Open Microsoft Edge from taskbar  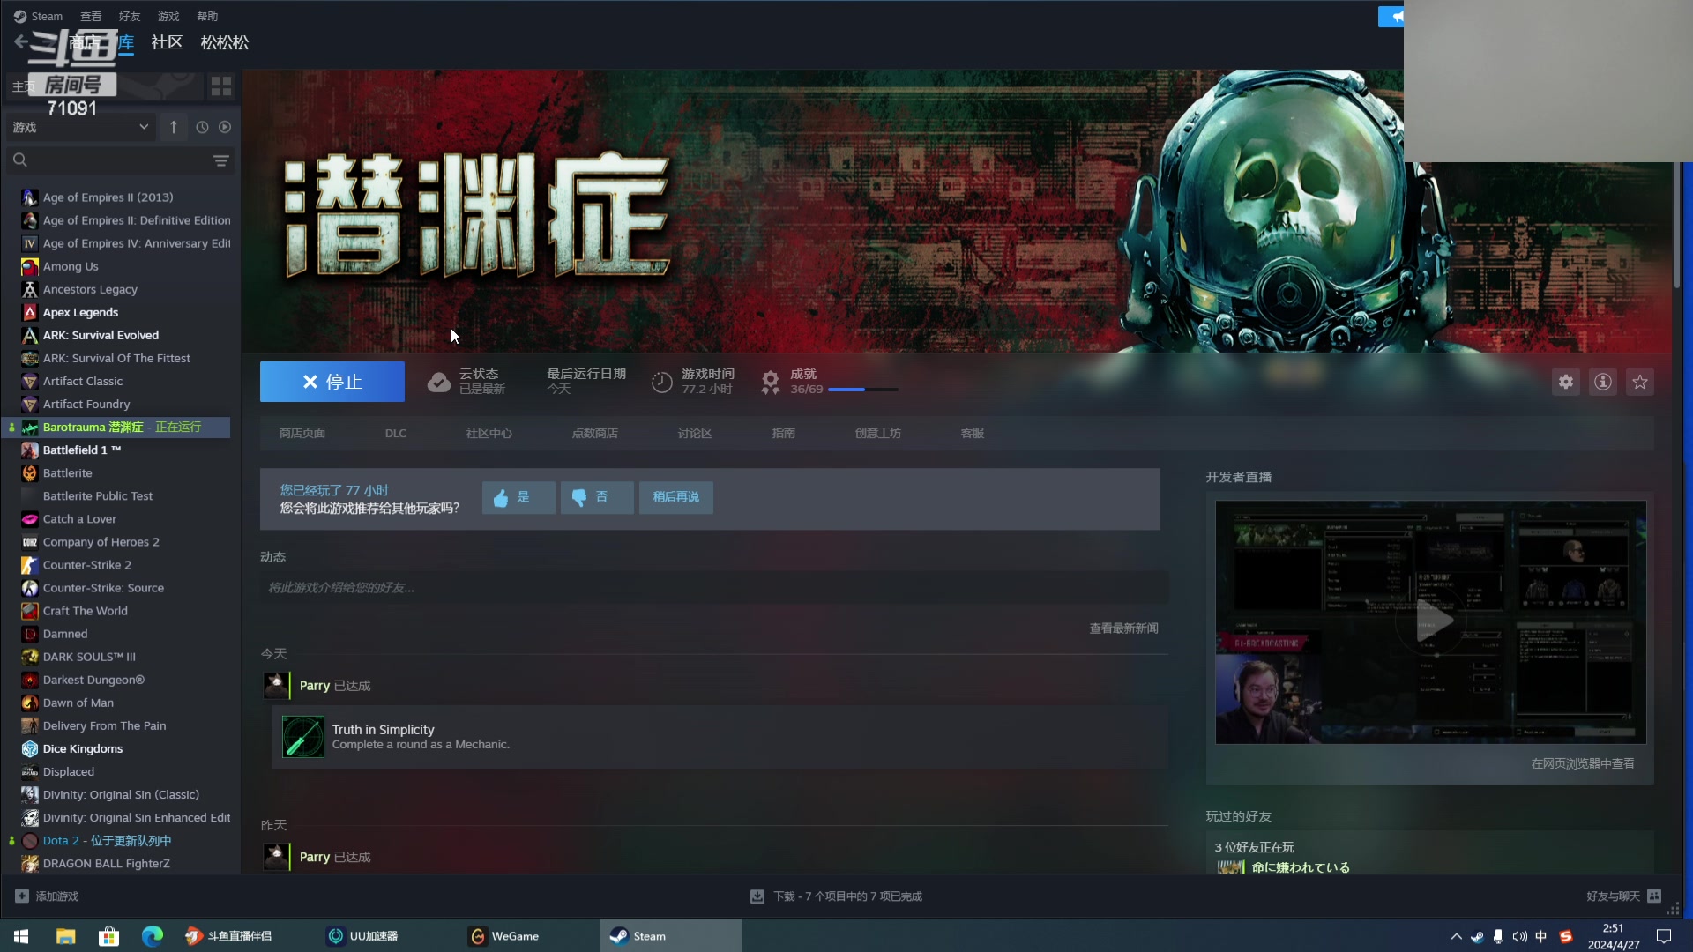click(153, 936)
